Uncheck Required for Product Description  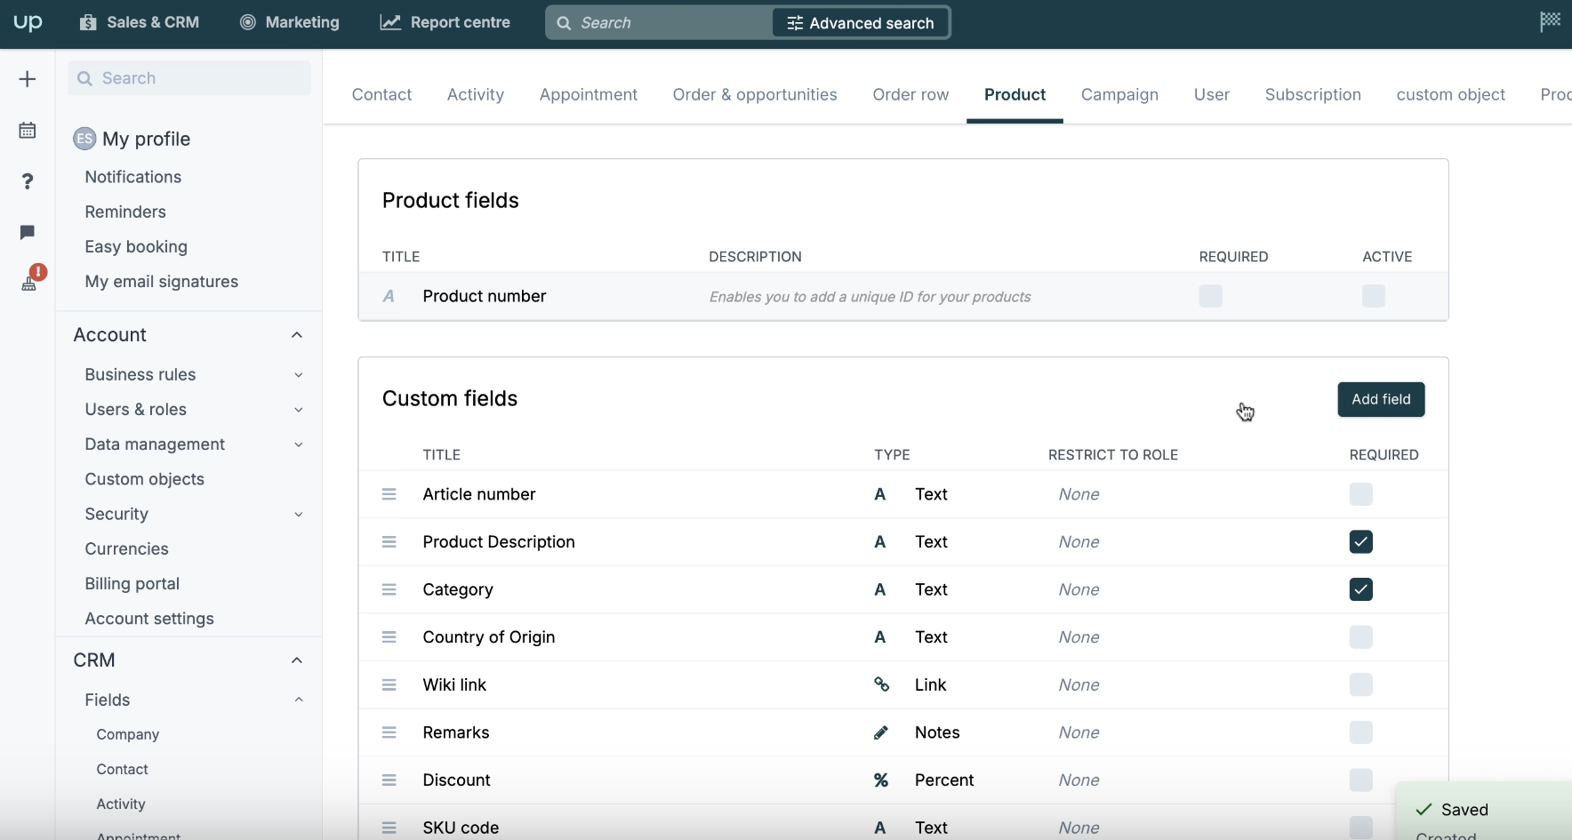pyautogui.click(x=1360, y=542)
